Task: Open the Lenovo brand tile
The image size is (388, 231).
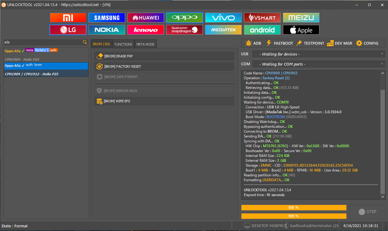Action: (x=146, y=30)
